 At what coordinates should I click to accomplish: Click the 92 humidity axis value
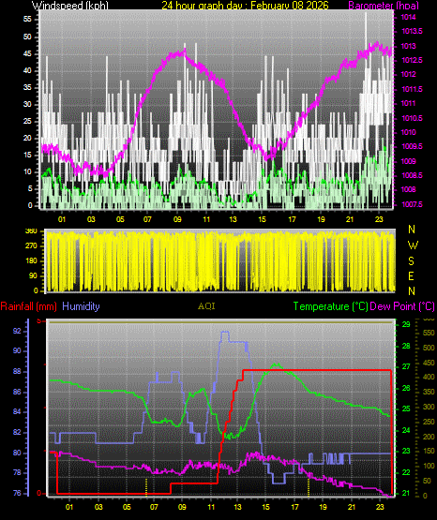pyautogui.click(x=17, y=331)
